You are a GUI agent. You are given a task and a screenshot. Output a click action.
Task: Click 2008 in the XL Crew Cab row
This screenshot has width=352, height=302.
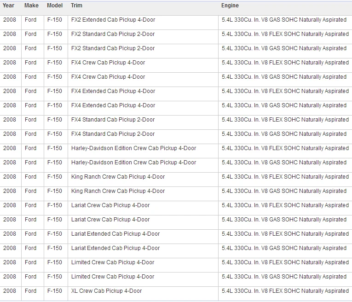(10, 291)
